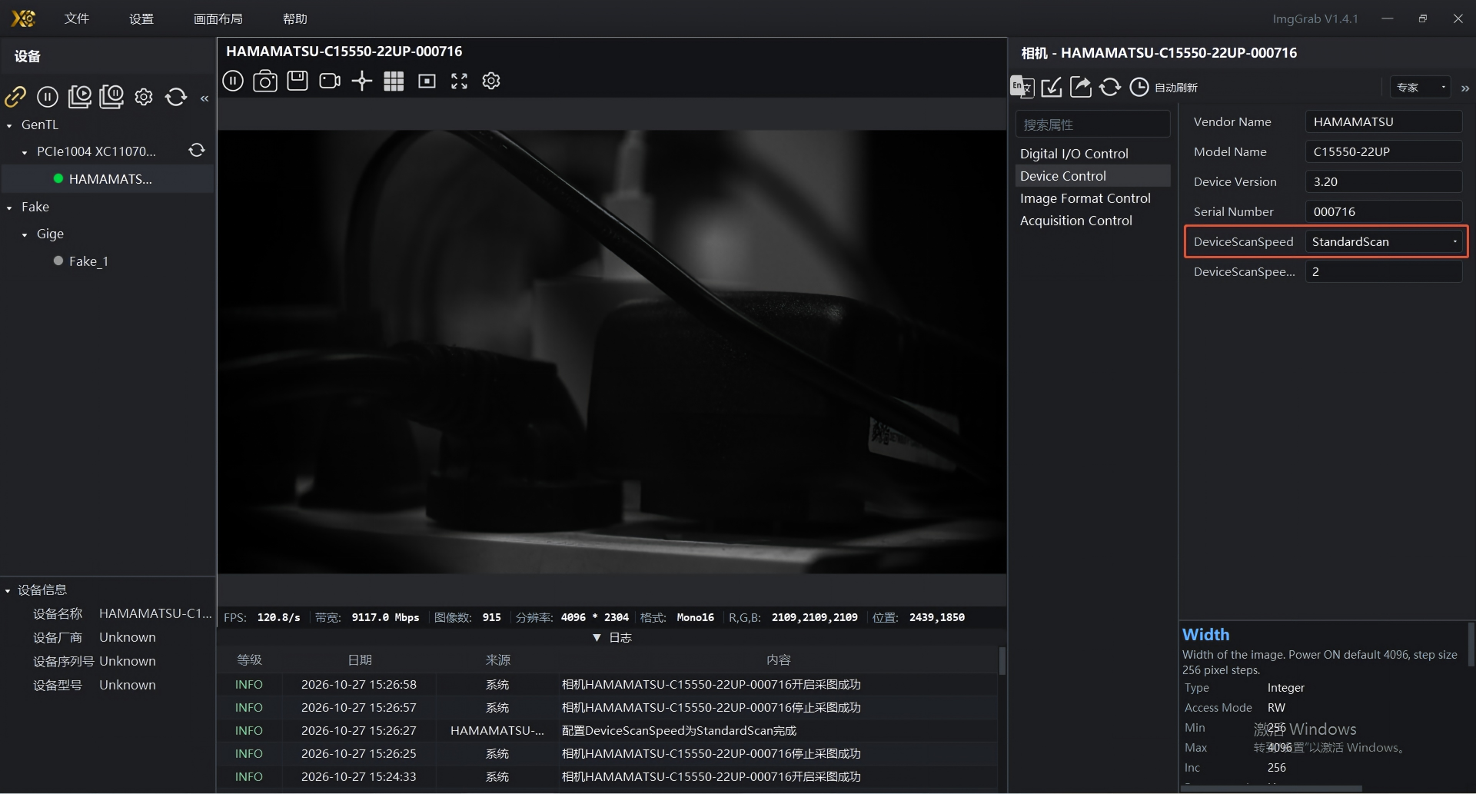Refresh the device list in the 设备 panel
1476x794 pixels.
click(176, 97)
